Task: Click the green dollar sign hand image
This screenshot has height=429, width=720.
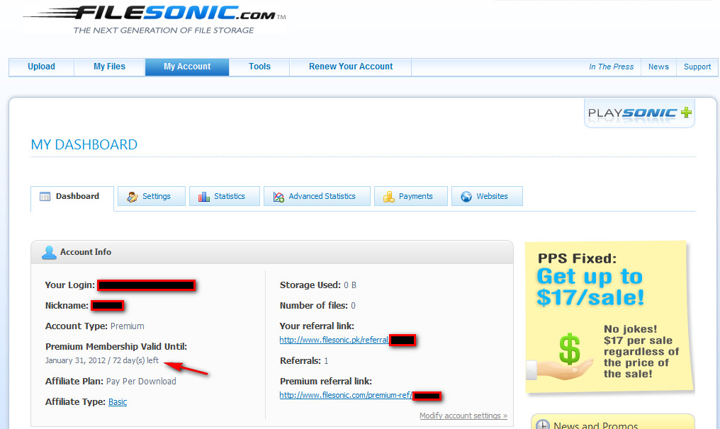Action: 561,356
